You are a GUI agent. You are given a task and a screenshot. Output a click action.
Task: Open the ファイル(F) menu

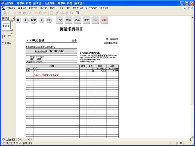pos(10,8)
